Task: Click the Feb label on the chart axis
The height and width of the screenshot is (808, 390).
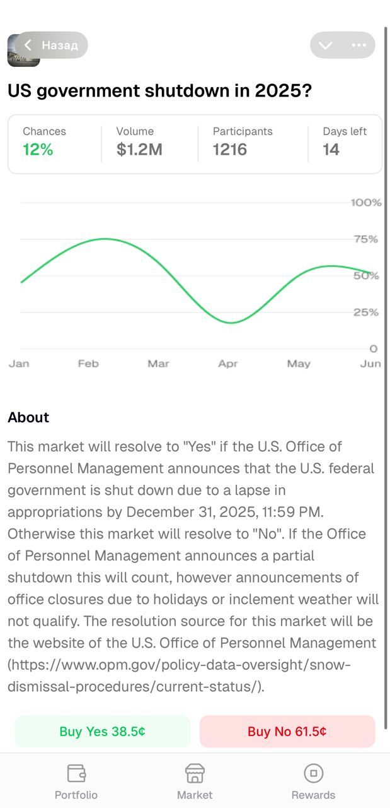Action: pos(88,364)
